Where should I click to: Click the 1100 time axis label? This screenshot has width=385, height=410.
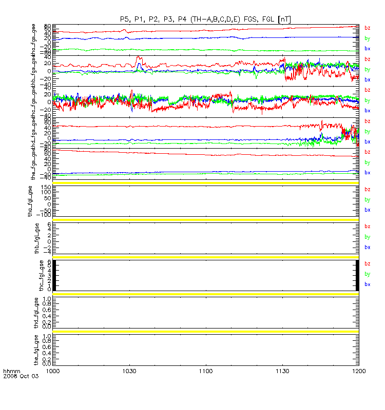click(206, 371)
